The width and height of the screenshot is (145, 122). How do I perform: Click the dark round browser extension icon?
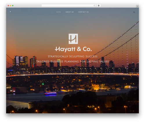(99, 5)
